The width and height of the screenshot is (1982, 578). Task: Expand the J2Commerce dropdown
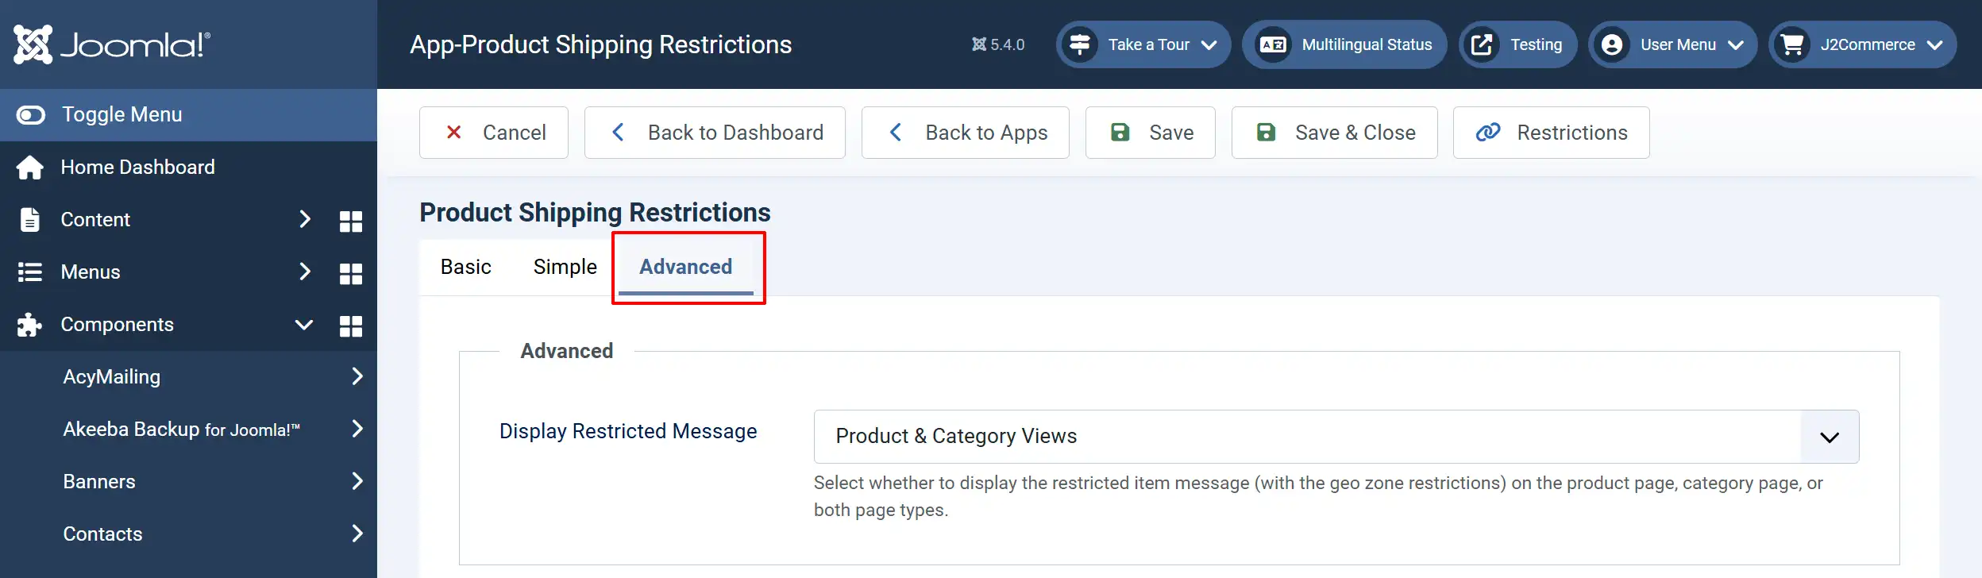1862,44
